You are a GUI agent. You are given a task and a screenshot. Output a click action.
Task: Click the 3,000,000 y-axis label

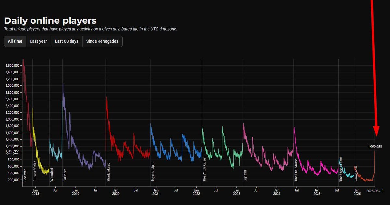13,86
